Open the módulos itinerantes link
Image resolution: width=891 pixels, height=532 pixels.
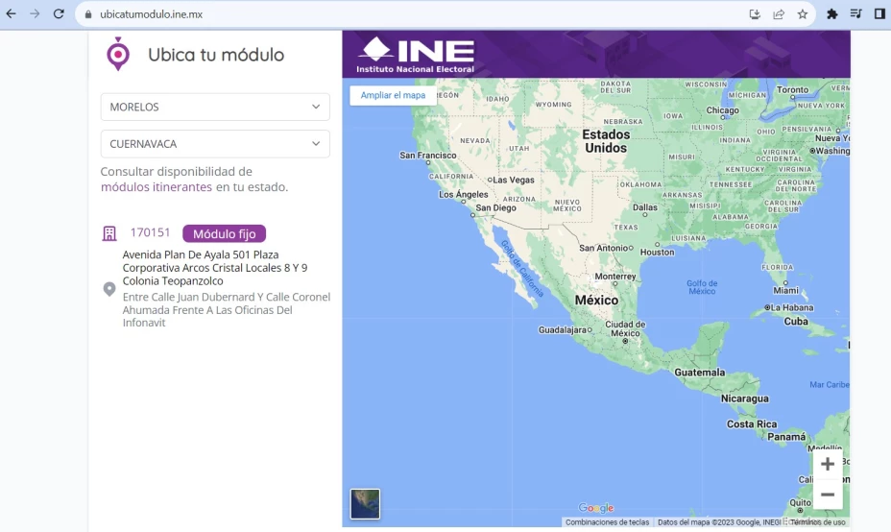(x=156, y=187)
